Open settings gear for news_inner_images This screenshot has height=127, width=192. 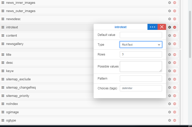pos(170,3)
